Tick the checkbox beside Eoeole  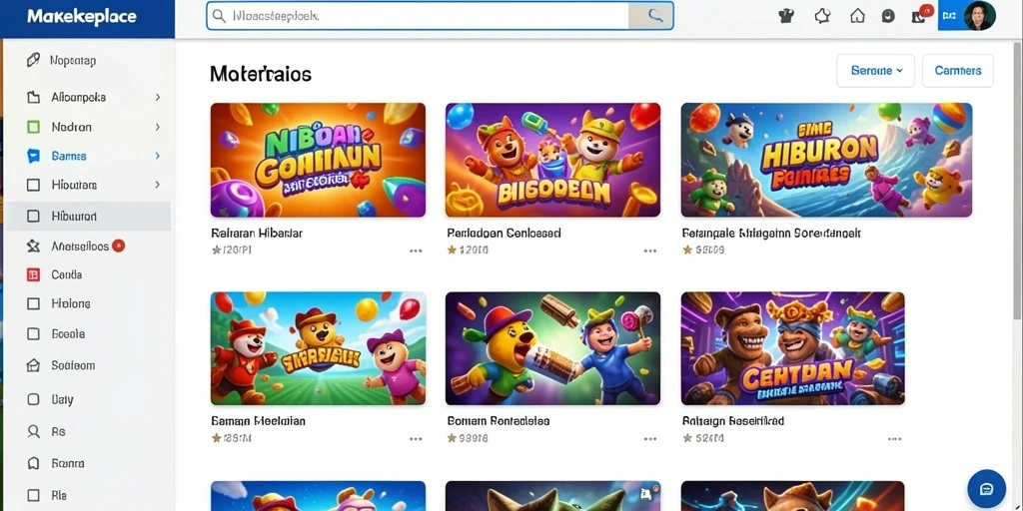33,333
